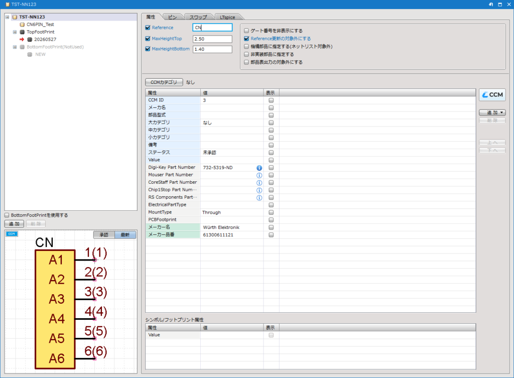
Task: Click Value row in symbol/footprint table
Action: (310, 335)
